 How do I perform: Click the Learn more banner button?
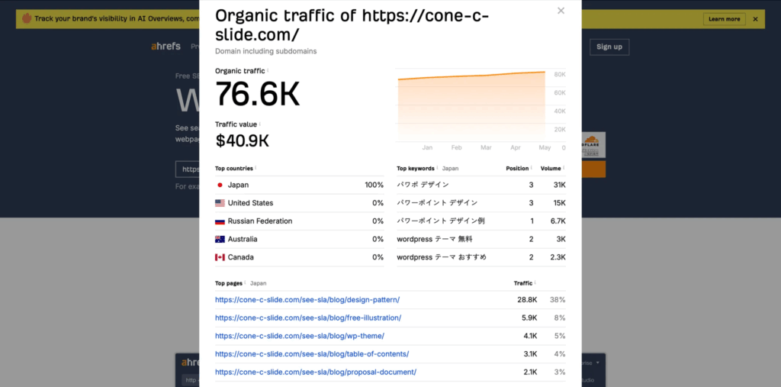pos(725,19)
